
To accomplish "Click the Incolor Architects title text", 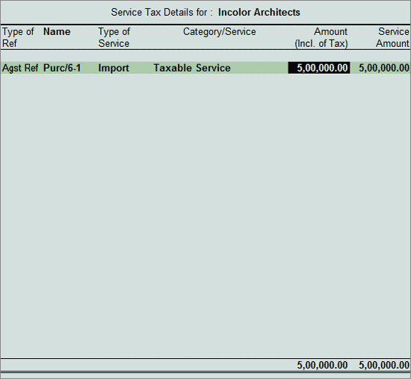I will click(259, 12).
